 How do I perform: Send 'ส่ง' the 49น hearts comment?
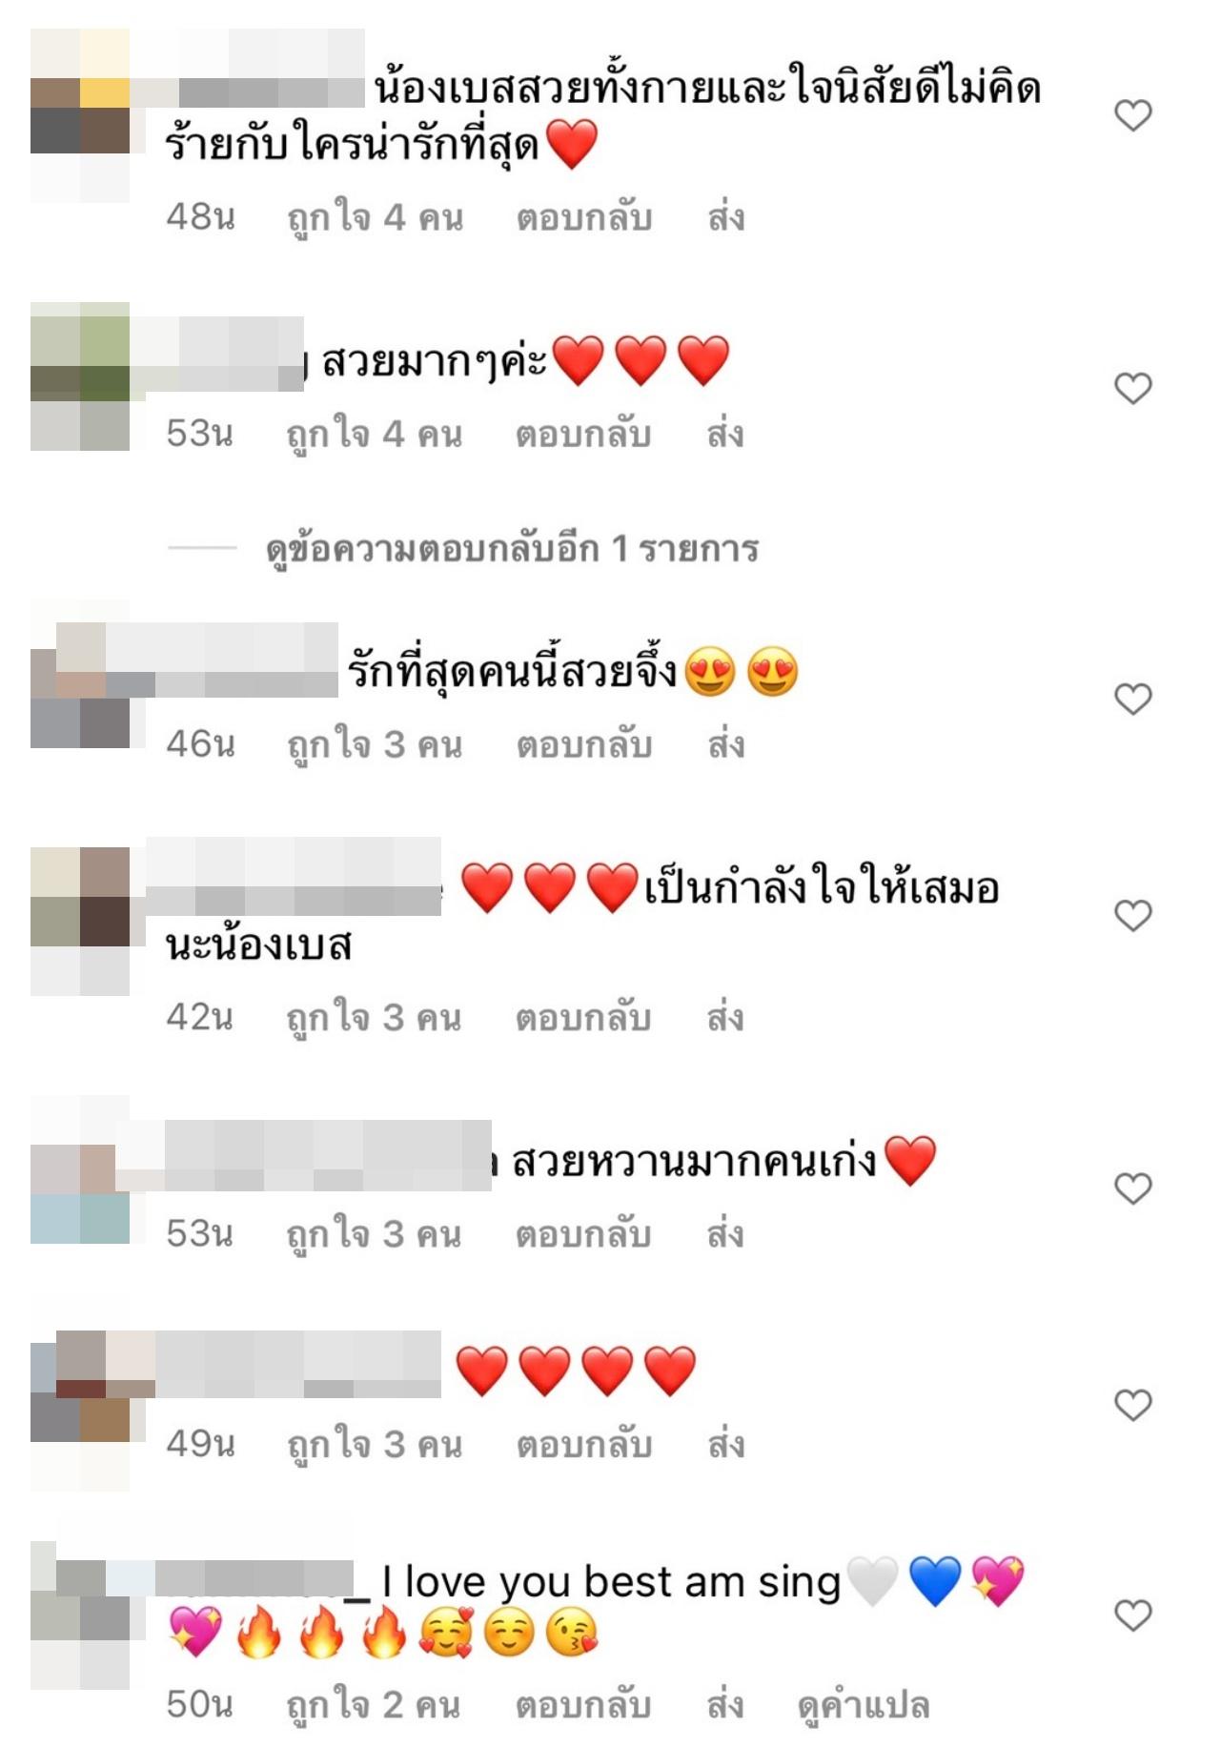(725, 1445)
